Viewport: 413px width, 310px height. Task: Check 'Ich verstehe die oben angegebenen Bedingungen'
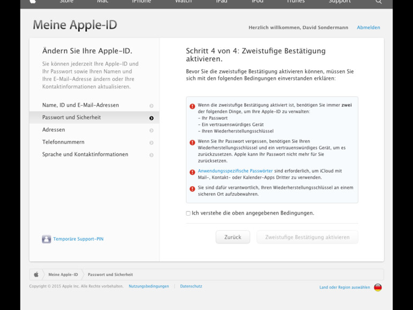click(x=188, y=213)
